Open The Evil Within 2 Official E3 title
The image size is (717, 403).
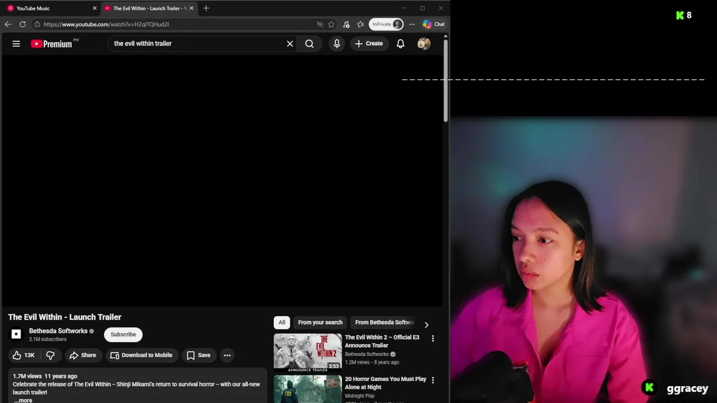tap(382, 341)
